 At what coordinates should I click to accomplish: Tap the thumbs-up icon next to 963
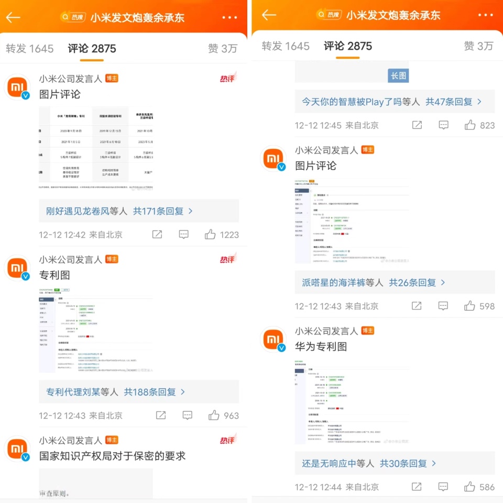coord(214,415)
